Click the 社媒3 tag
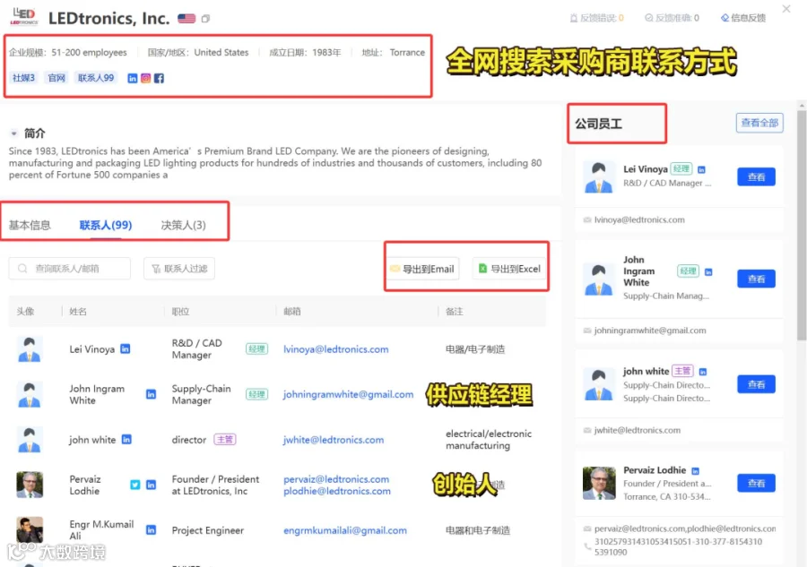807x567 pixels. point(23,78)
